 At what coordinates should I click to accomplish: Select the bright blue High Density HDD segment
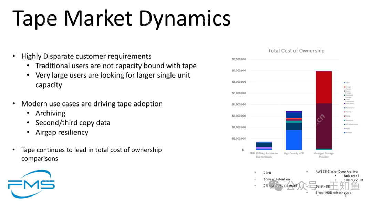pos(293,140)
